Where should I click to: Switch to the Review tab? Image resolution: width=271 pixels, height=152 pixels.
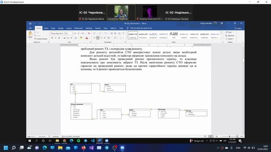point(98,28)
